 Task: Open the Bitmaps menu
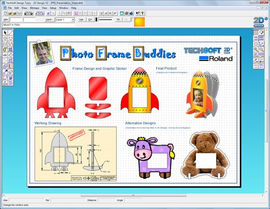coord(35,8)
